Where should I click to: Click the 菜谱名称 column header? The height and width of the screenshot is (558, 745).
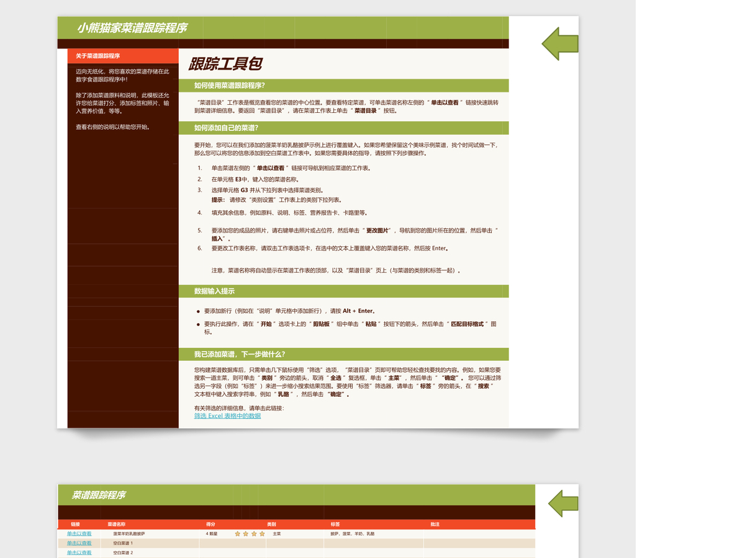(117, 525)
